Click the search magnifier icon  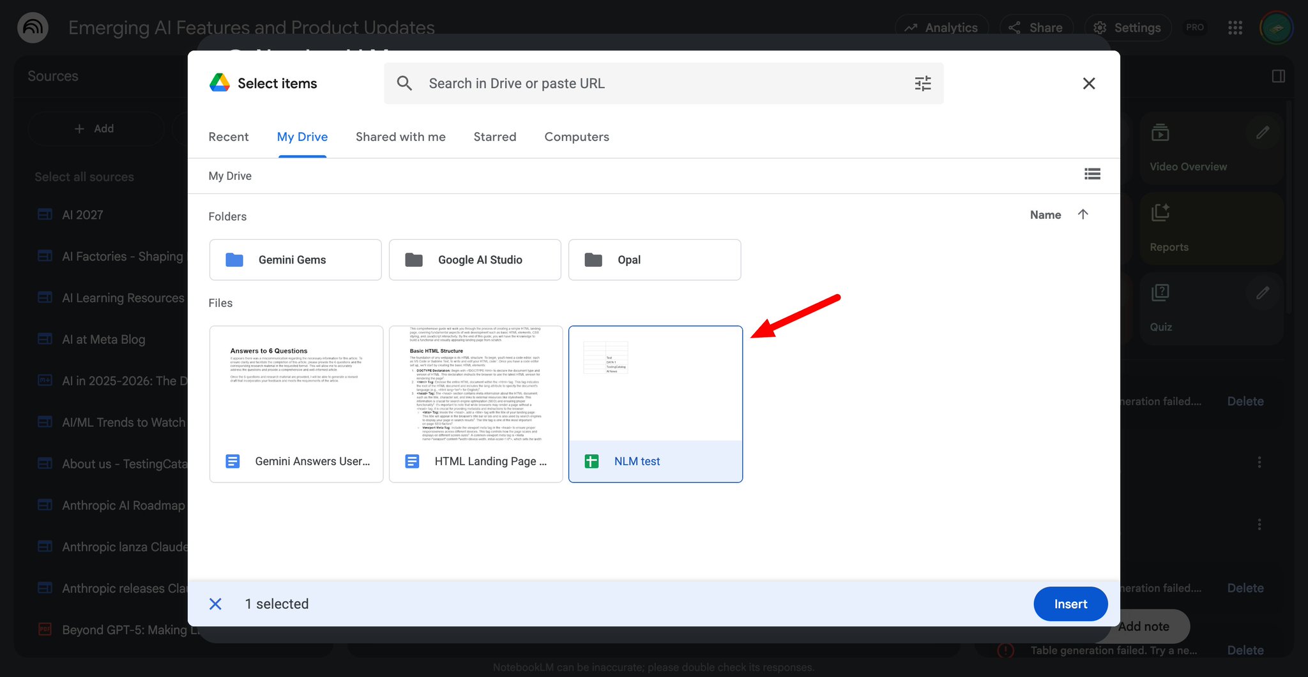[404, 84]
